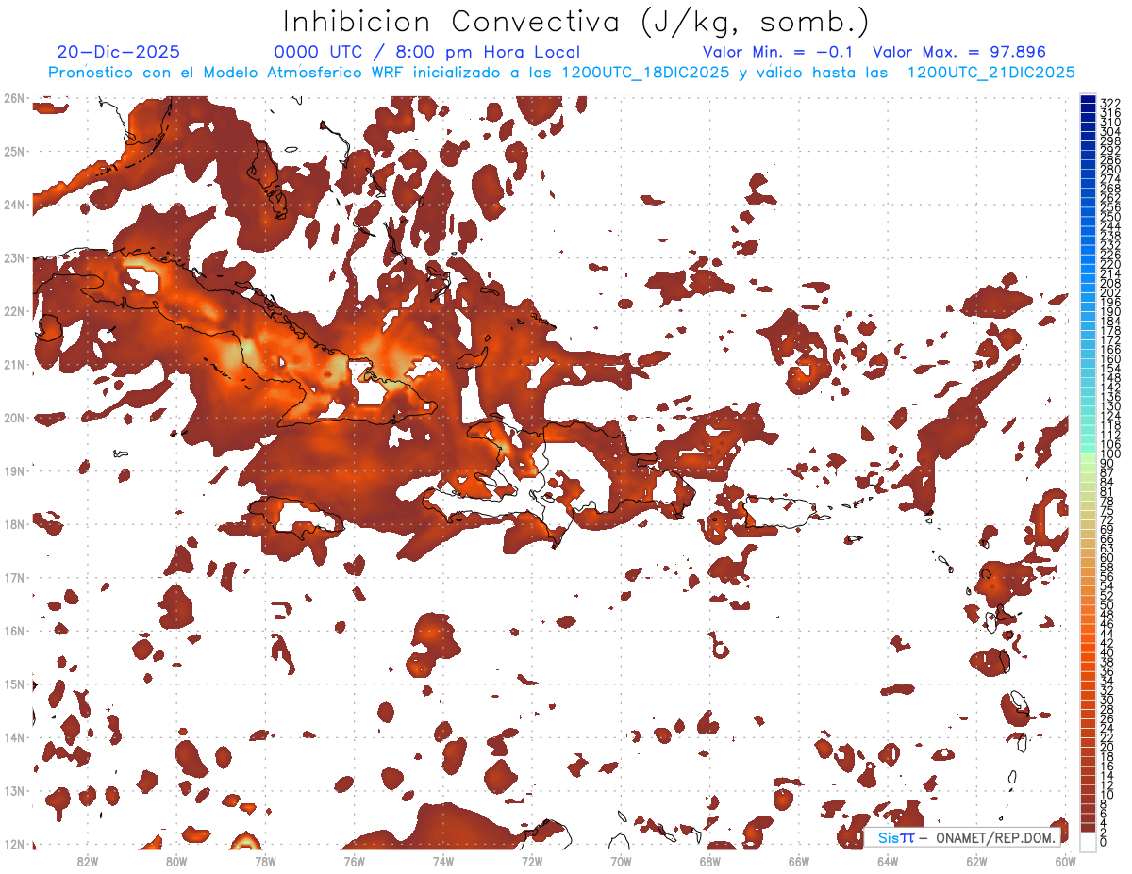Click the '100' colorbar value label
The image size is (1132, 874).
tap(1110, 454)
